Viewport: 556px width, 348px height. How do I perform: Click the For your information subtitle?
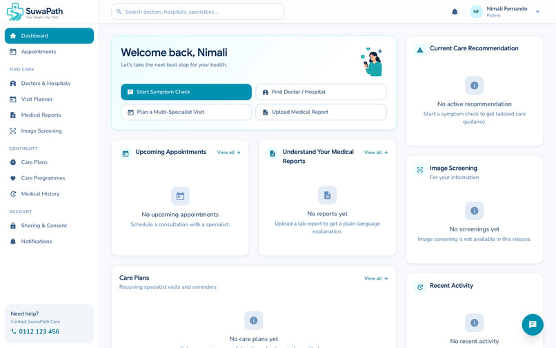[454, 177]
